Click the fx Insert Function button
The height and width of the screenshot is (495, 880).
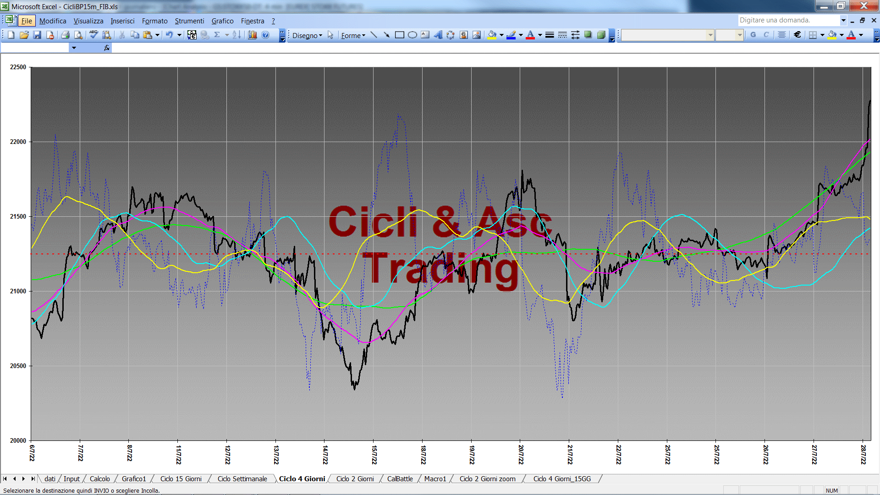[107, 48]
